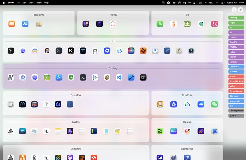246x160 pixels.
Task: Open the rainbow arc app in AI section
Action: point(35,51)
